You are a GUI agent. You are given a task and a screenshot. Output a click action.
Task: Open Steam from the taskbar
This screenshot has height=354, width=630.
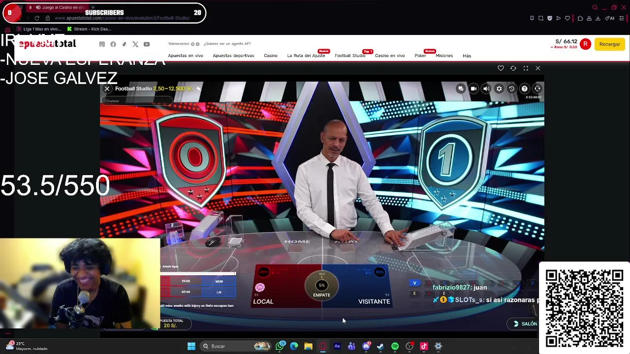380,346
